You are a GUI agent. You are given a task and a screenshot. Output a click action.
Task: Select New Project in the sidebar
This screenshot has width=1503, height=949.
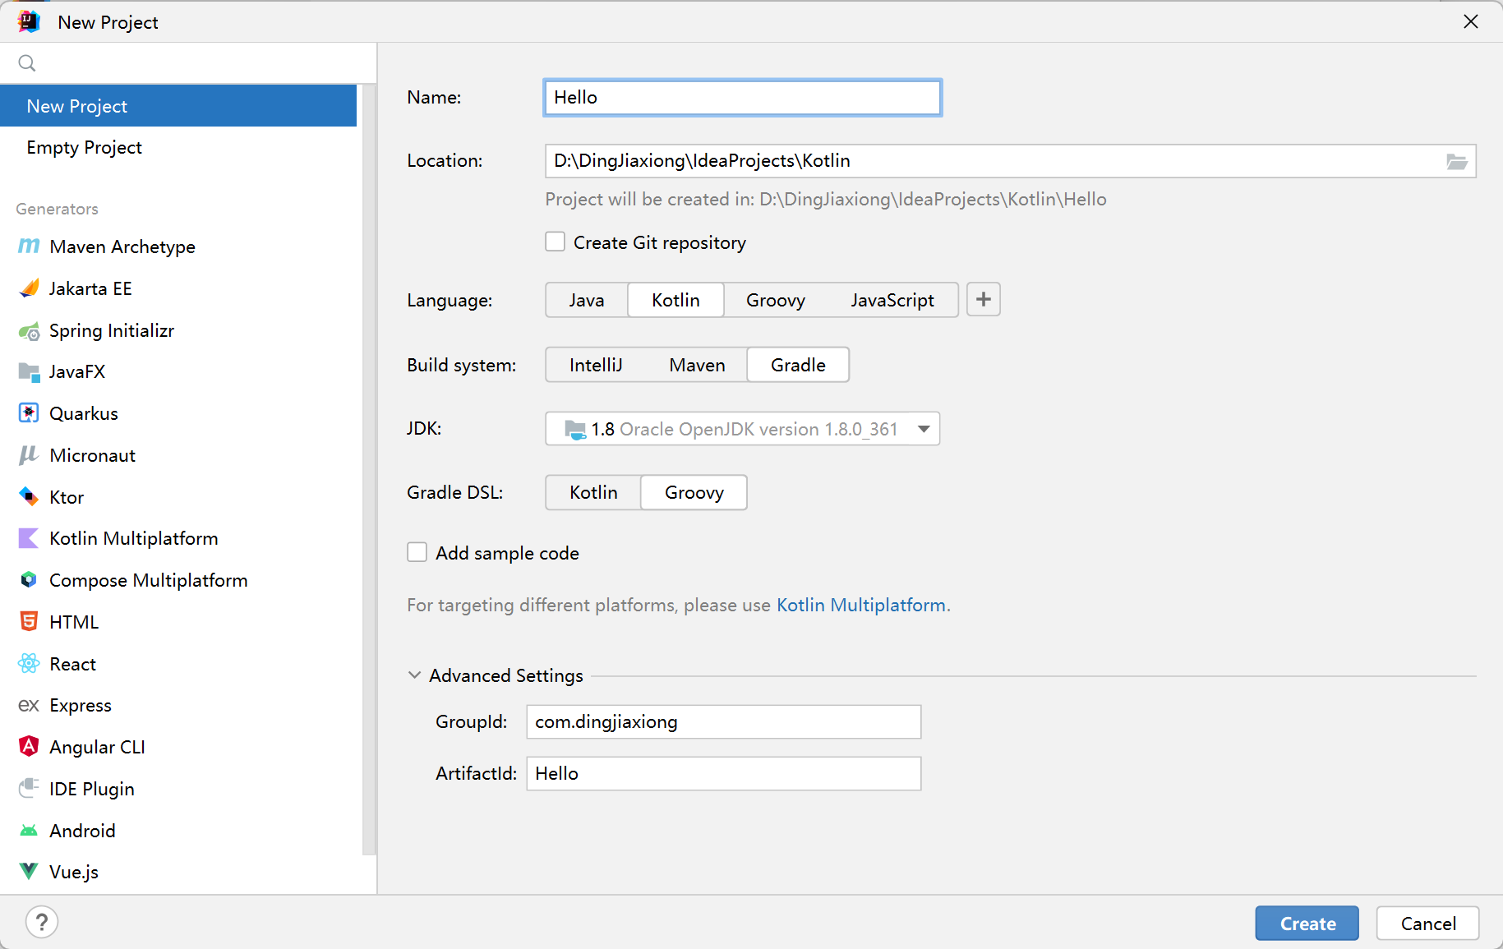[178, 106]
